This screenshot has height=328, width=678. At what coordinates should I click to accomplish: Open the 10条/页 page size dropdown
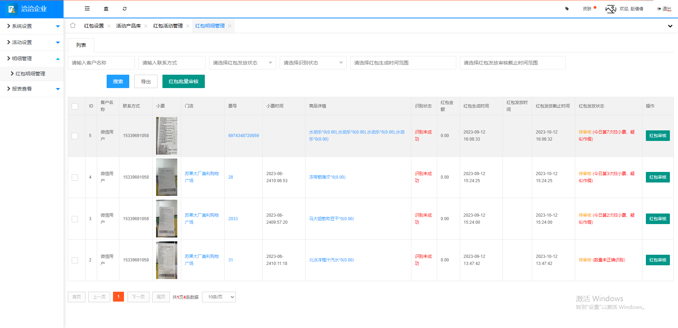pos(219,297)
